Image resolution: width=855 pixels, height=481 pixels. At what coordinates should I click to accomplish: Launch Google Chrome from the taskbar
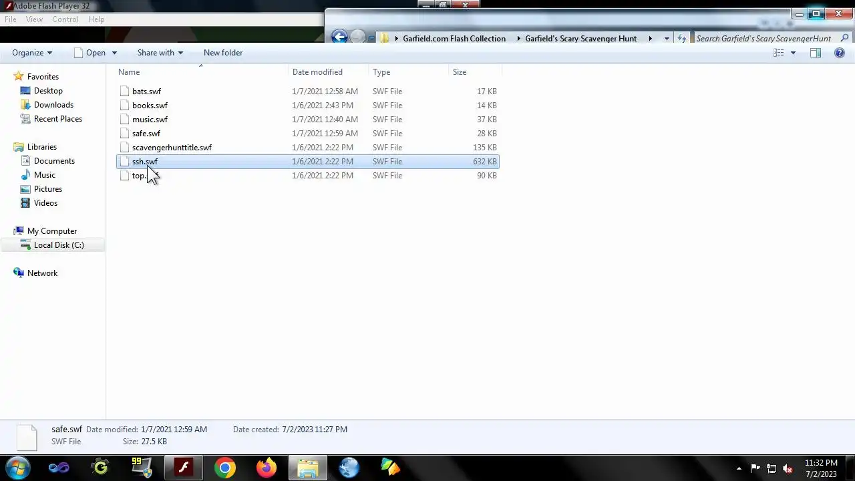(x=225, y=468)
